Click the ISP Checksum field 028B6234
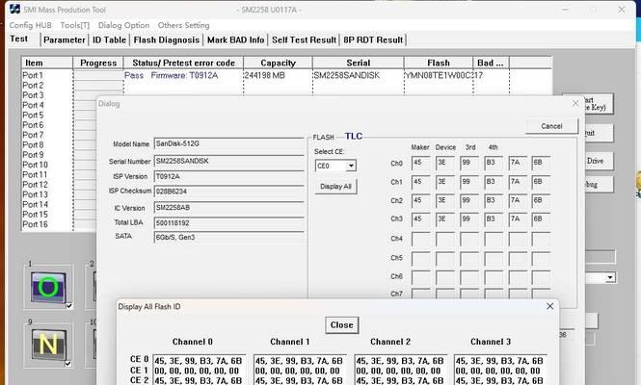This screenshot has width=641, height=385. pos(228,192)
